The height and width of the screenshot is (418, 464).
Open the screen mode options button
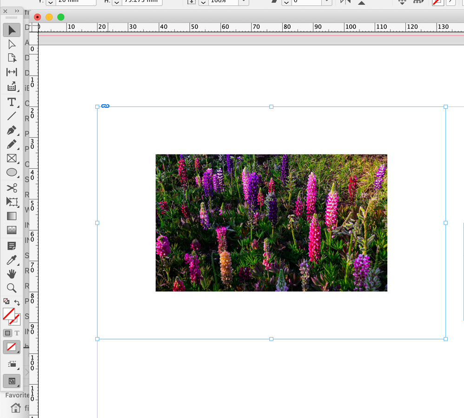click(12, 381)
